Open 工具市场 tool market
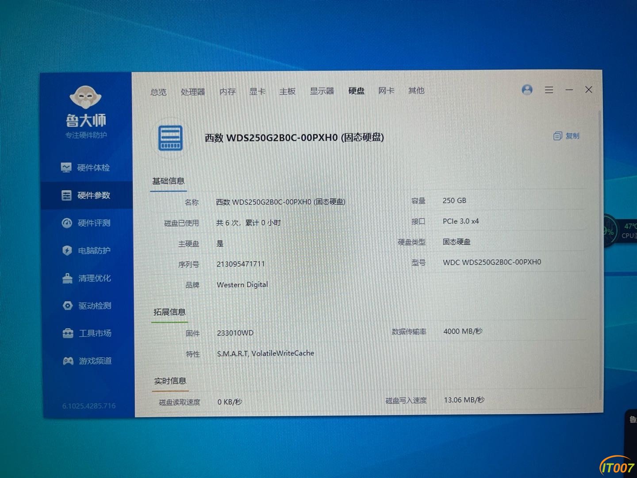This screenshot has height=478, width=637. (x=87, y=333)
